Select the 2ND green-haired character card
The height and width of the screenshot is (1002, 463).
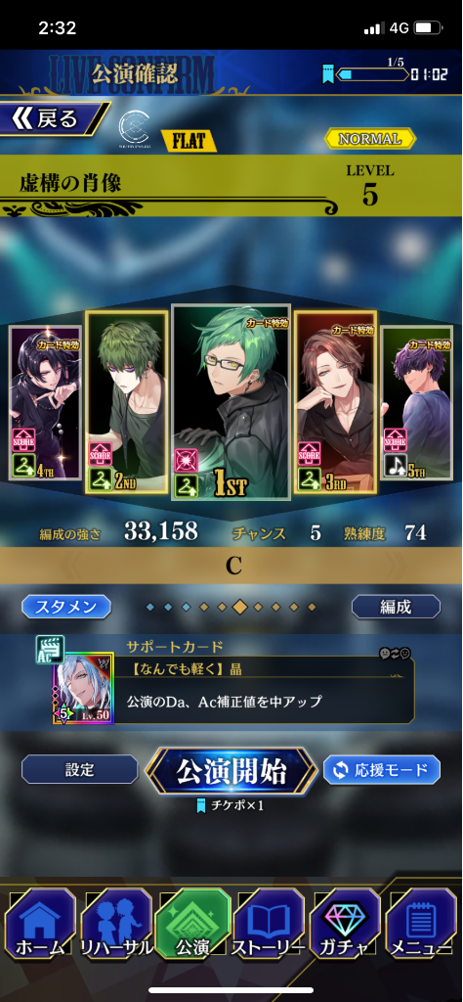tap(126, 402)
